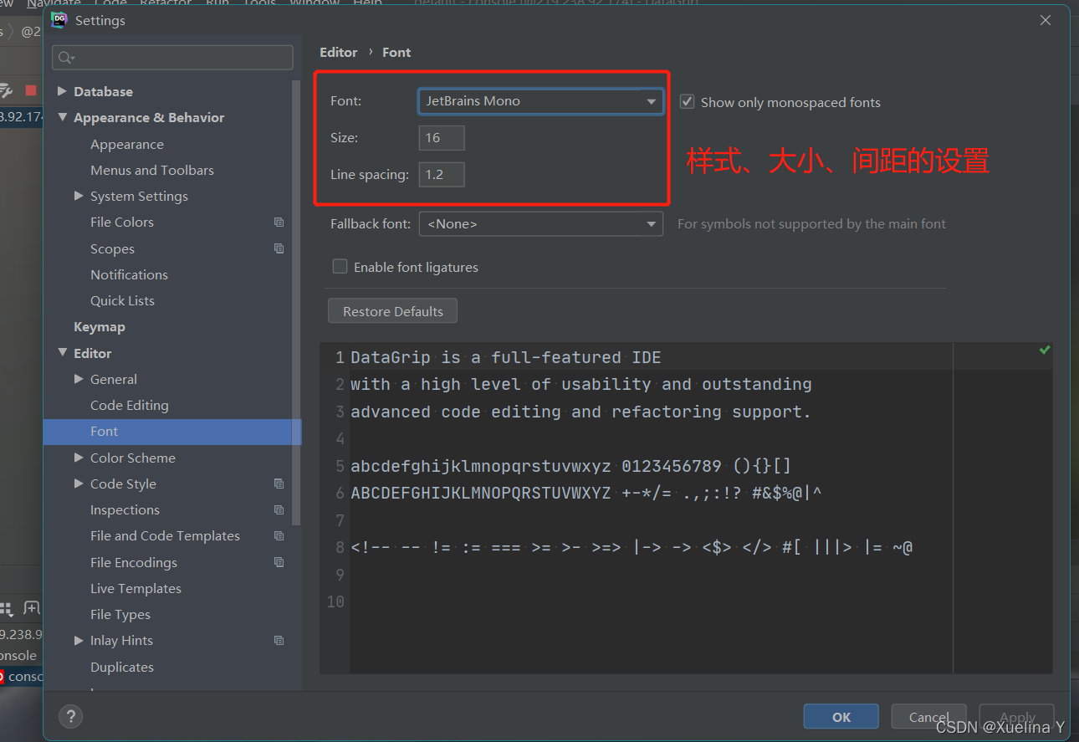This screenshot has height=742, width=1079.
Task: Open the Keymap settings page
Action: tap(99, 326)
